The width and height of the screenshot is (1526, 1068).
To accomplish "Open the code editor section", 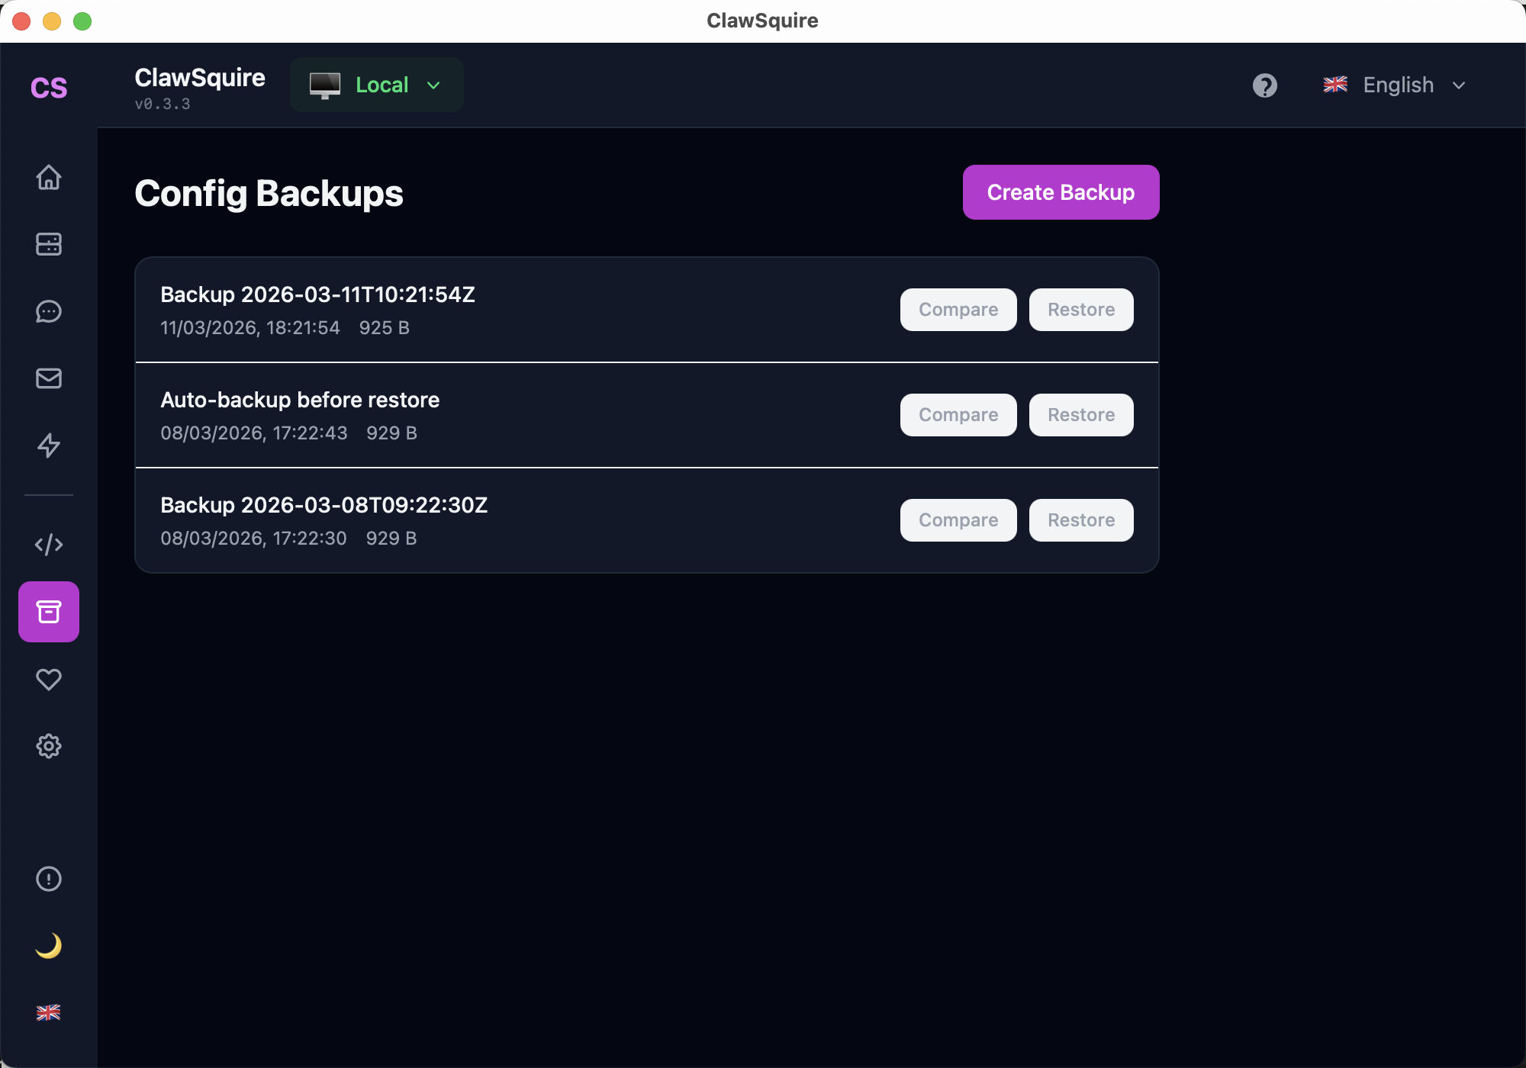I will [x=49, y=544].
